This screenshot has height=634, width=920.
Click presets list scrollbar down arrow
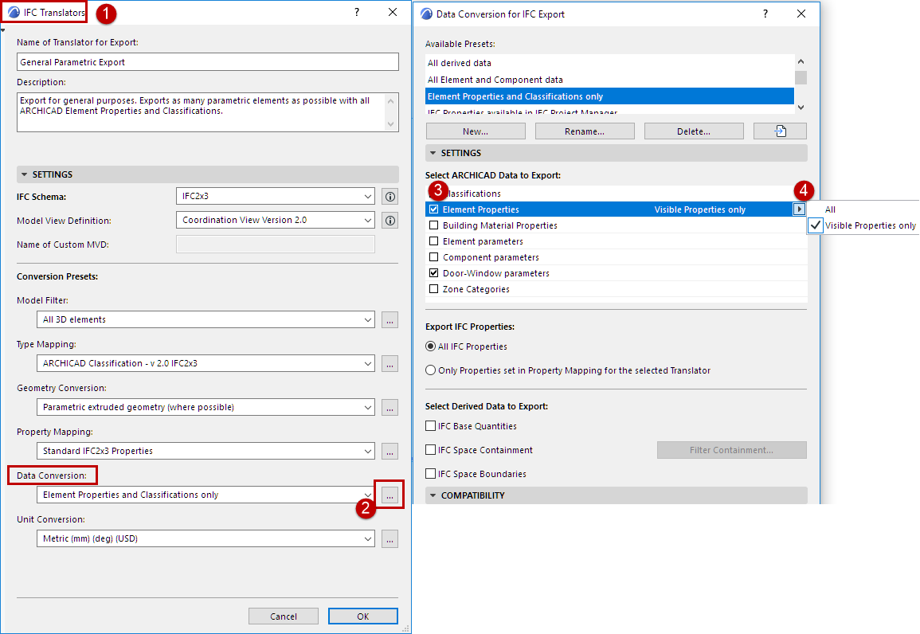coord(801,108)
